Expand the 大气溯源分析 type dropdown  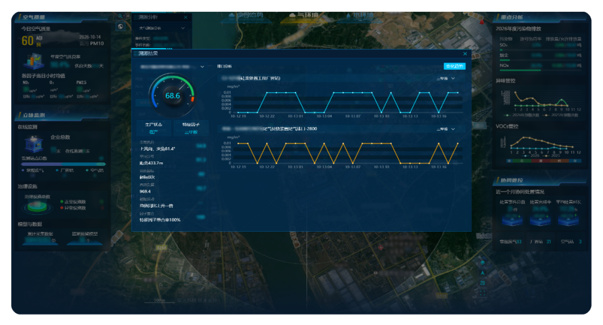[x=162, y=28]
